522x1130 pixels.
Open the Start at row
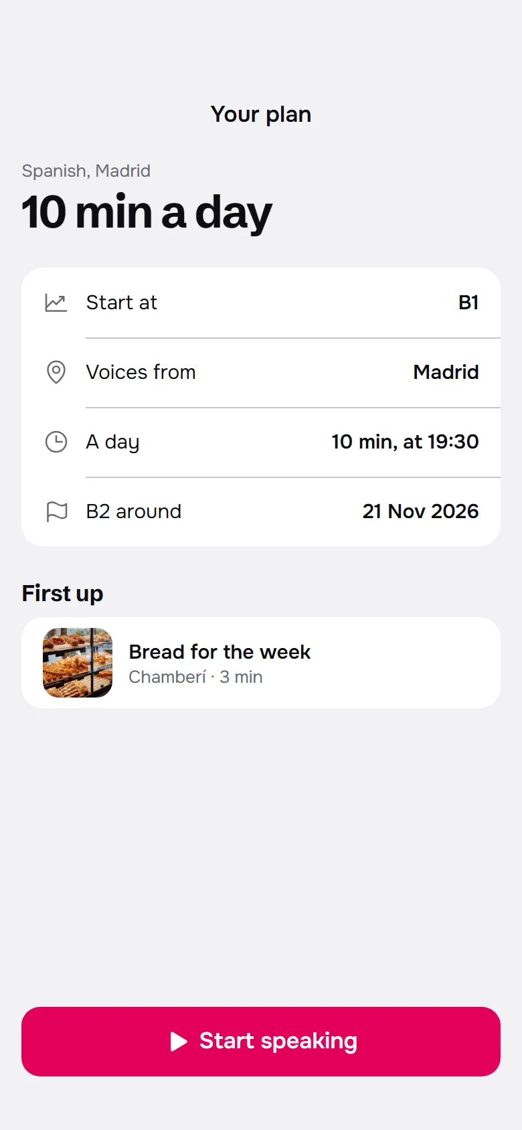tap(261, 303)
